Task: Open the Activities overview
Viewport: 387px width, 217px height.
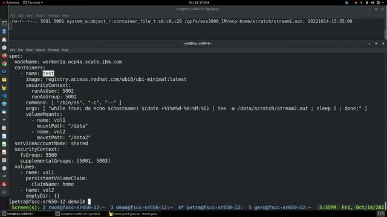Action: tap(11, 2)
